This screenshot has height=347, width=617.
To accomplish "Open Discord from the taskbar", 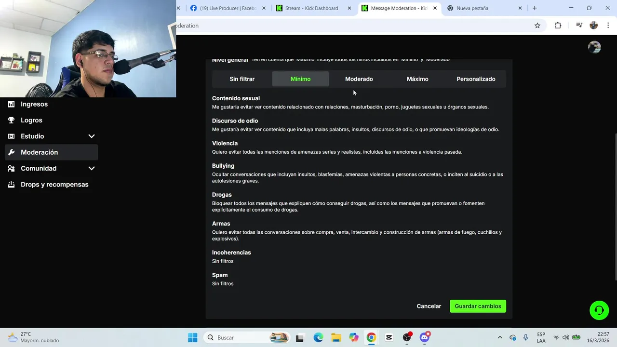I will click(x=425, y=337).
